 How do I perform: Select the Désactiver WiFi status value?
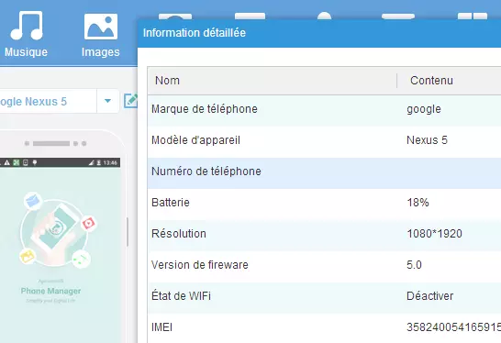(429, 296)
